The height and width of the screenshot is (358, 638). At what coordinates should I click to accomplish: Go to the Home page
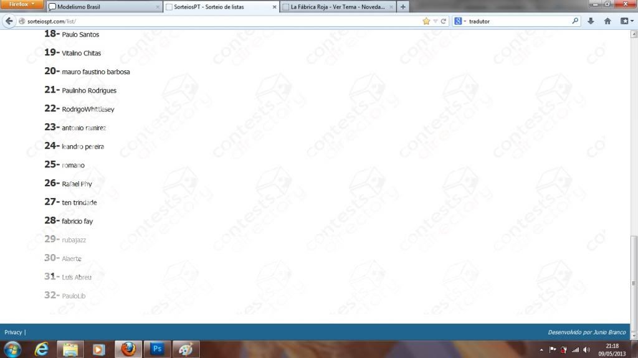607,21
